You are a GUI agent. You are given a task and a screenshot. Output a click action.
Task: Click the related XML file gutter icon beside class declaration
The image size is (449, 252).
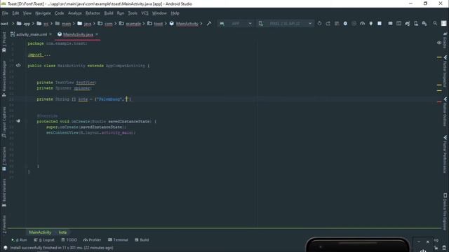point(18,65)
